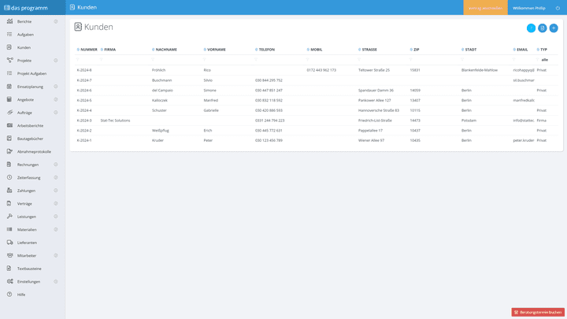Image resolution: width=567 pixels, height=319 pixels.
Task: Click the export document icon button
Action: click(543, 28)
